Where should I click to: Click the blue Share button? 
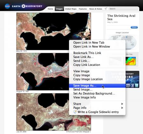tap(134, 27)
